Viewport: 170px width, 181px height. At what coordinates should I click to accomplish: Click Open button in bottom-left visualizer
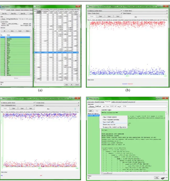coord(22,108)
